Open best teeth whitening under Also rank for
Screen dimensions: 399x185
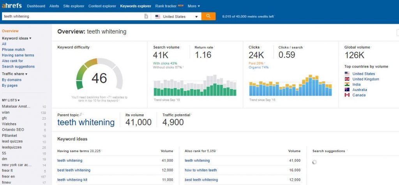(x=201, y=180)
